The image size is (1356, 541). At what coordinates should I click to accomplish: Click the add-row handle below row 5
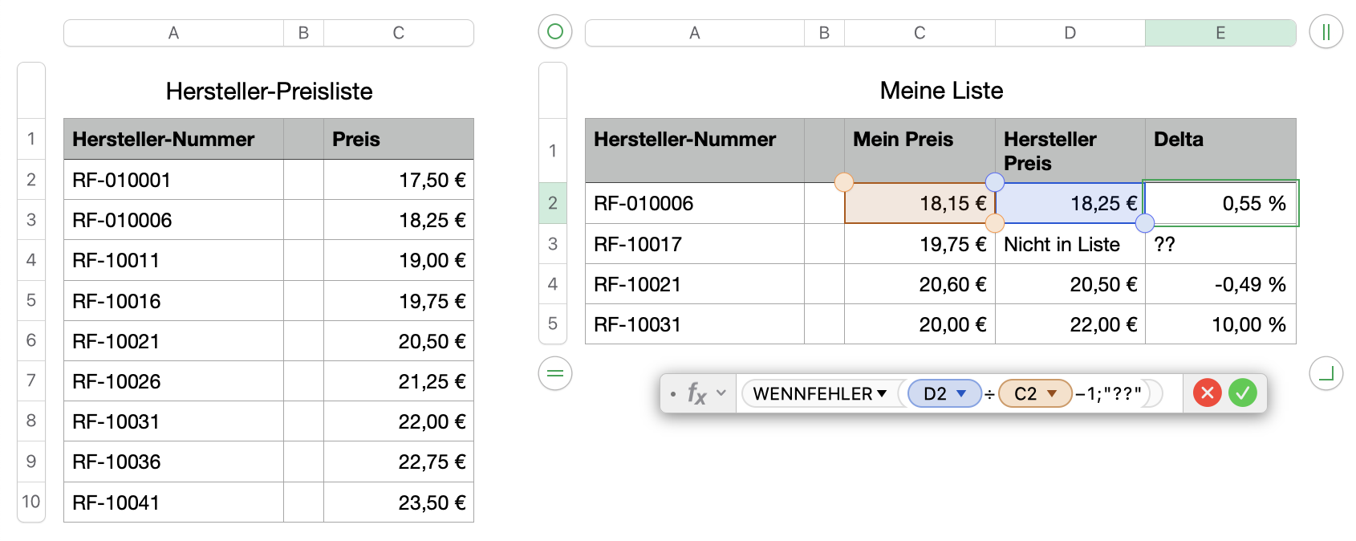tap(554, 373)
